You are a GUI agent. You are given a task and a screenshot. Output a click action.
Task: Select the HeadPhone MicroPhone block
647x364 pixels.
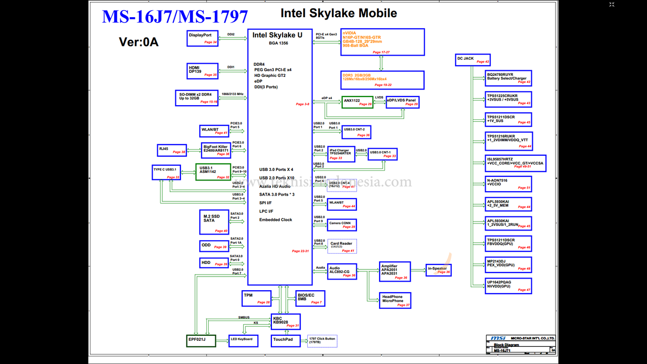coord(395,300)
